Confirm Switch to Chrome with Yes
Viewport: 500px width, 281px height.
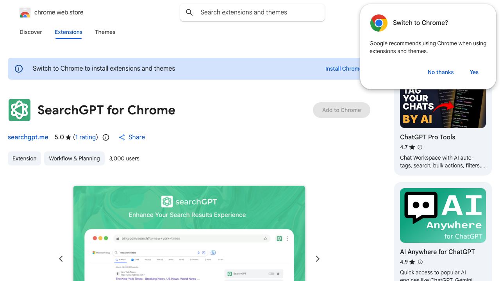474,72
